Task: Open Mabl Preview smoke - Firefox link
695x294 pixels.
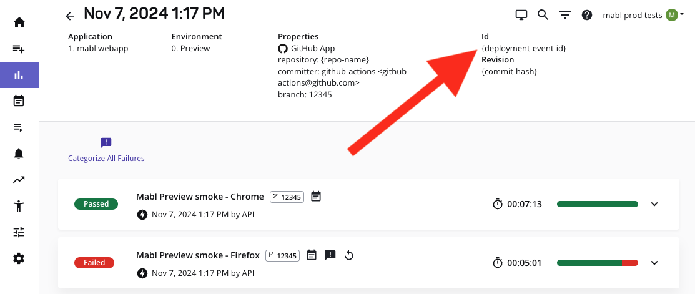Action: (x=199, y=255)
